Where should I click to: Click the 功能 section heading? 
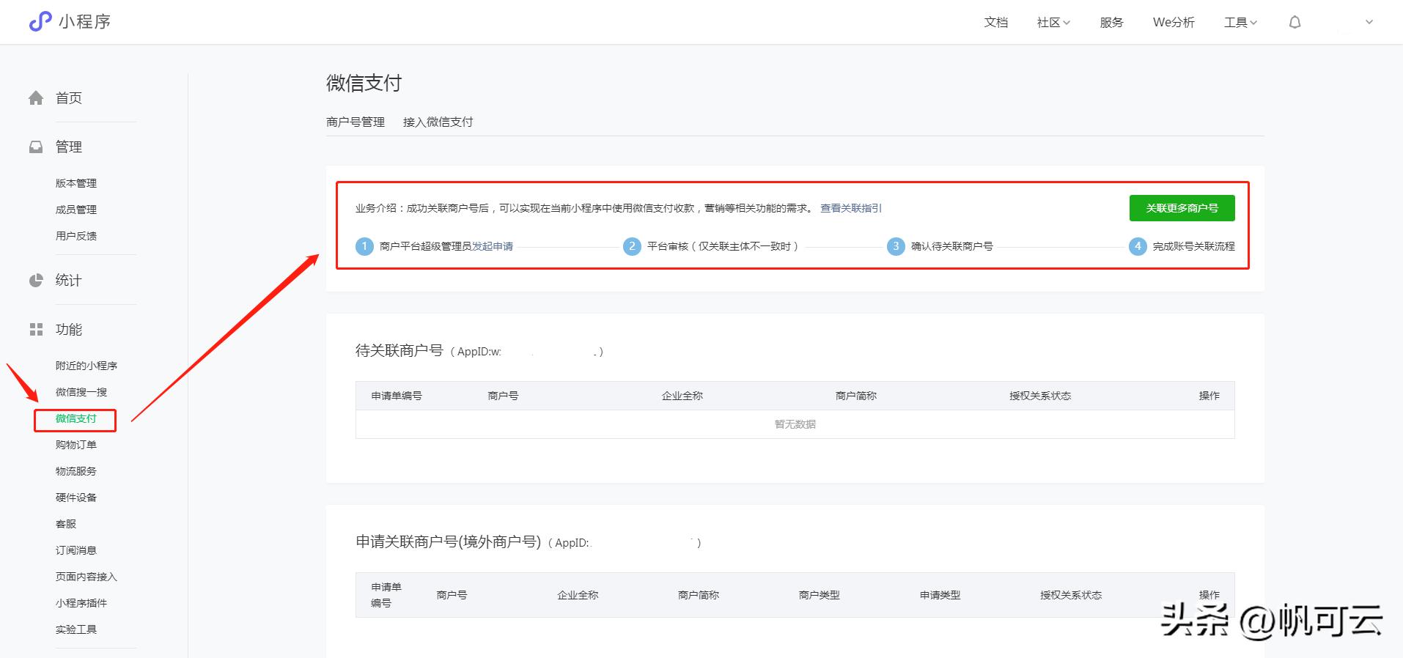69,330
